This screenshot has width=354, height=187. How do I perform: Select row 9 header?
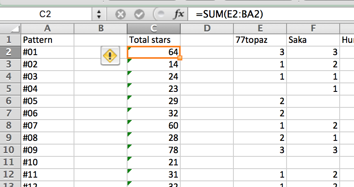click(x=10, y=138)
